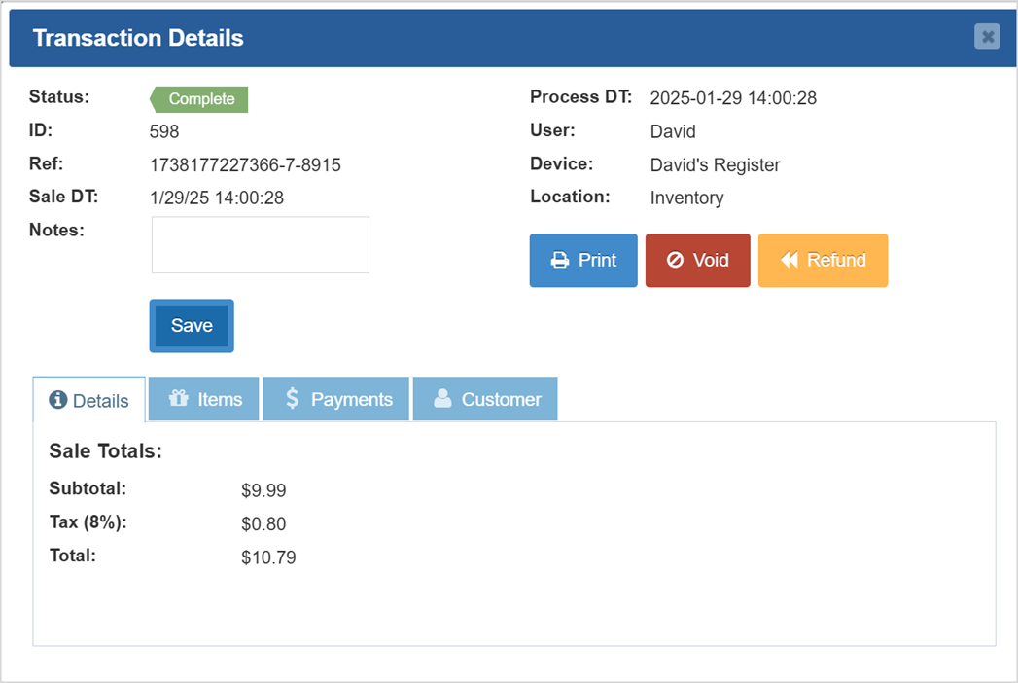Click the printer icon on the Print button
The image size is (1018, 683).
tap(560, 260)
